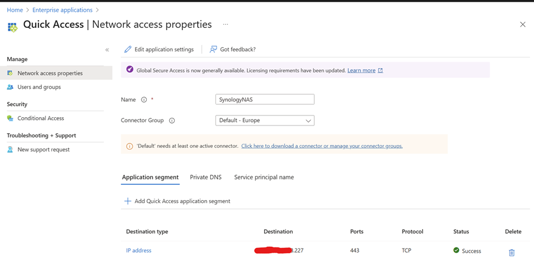Viewport: 534px width, 261px height.
Task: Delete the IP address segment row
Action: click(512, 252)
